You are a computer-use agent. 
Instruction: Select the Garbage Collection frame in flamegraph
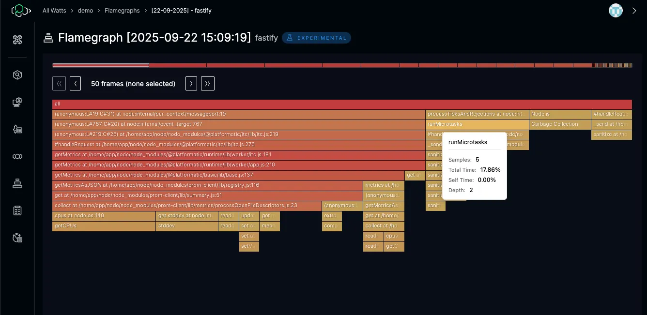559,124
